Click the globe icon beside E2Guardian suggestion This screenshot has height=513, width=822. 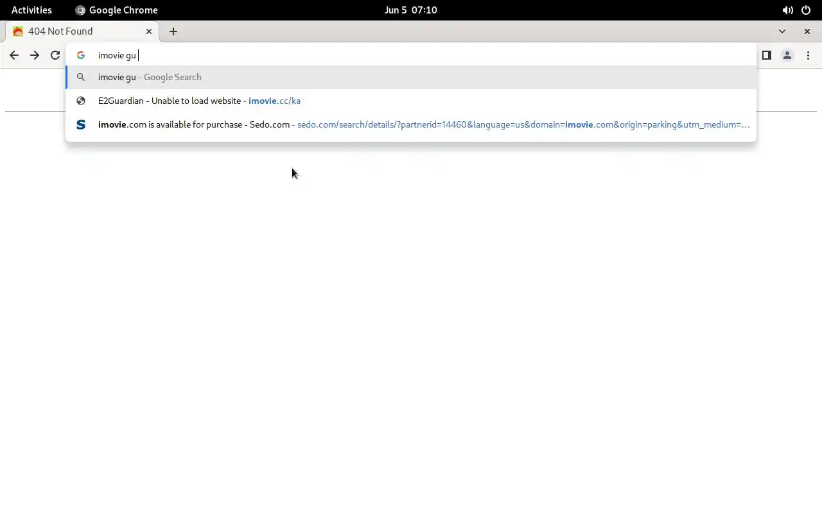point(81,101)
